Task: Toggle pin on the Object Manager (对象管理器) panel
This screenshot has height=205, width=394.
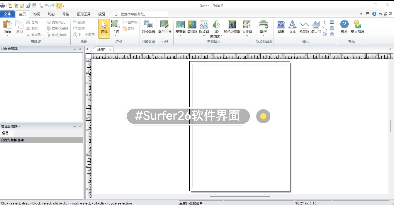Action: (75, 49)
